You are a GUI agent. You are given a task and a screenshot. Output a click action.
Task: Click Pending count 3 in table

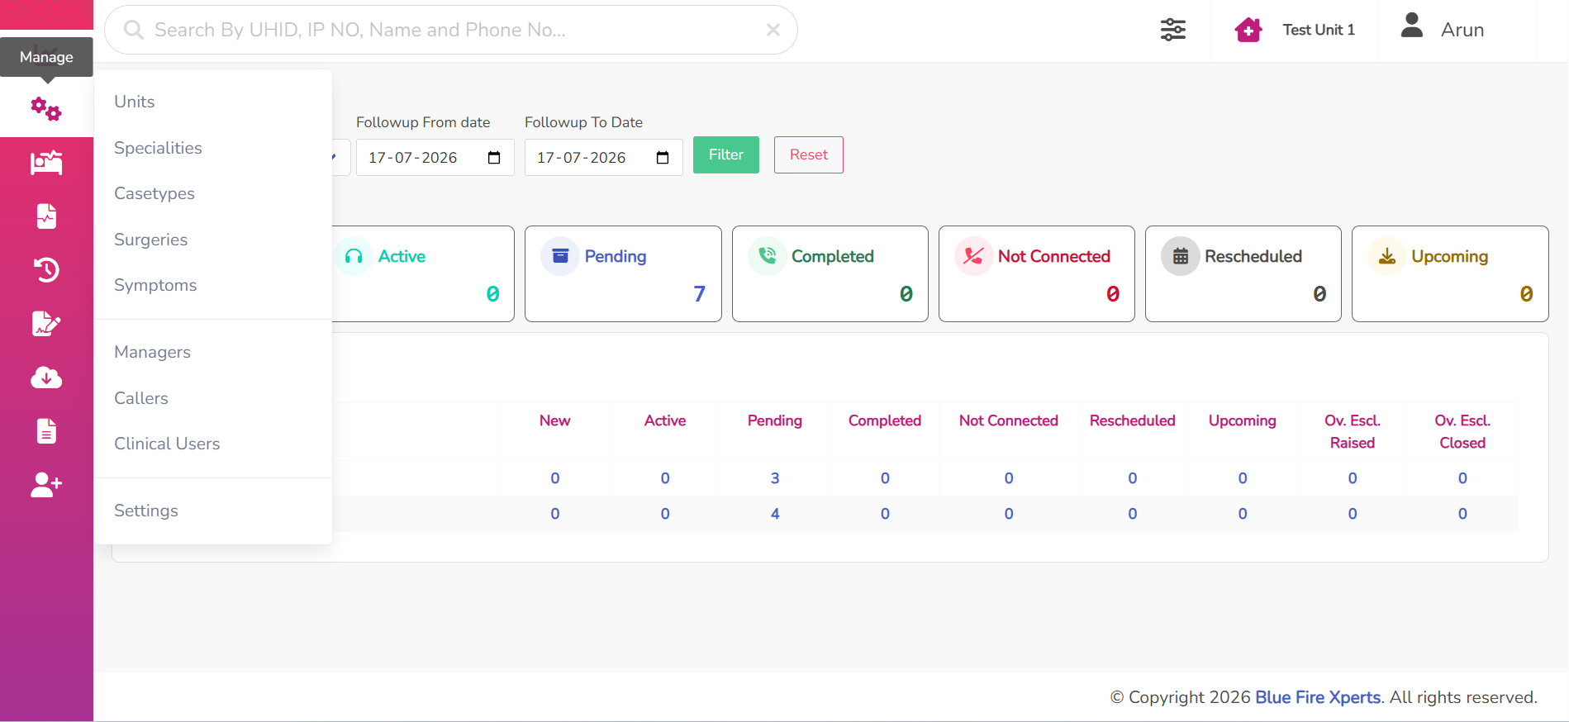pos(775,478)
